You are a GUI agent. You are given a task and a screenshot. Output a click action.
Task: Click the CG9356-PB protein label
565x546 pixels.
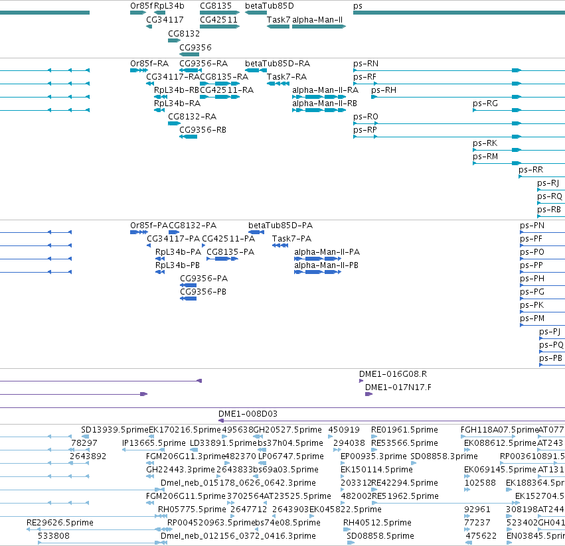[203, 292]
